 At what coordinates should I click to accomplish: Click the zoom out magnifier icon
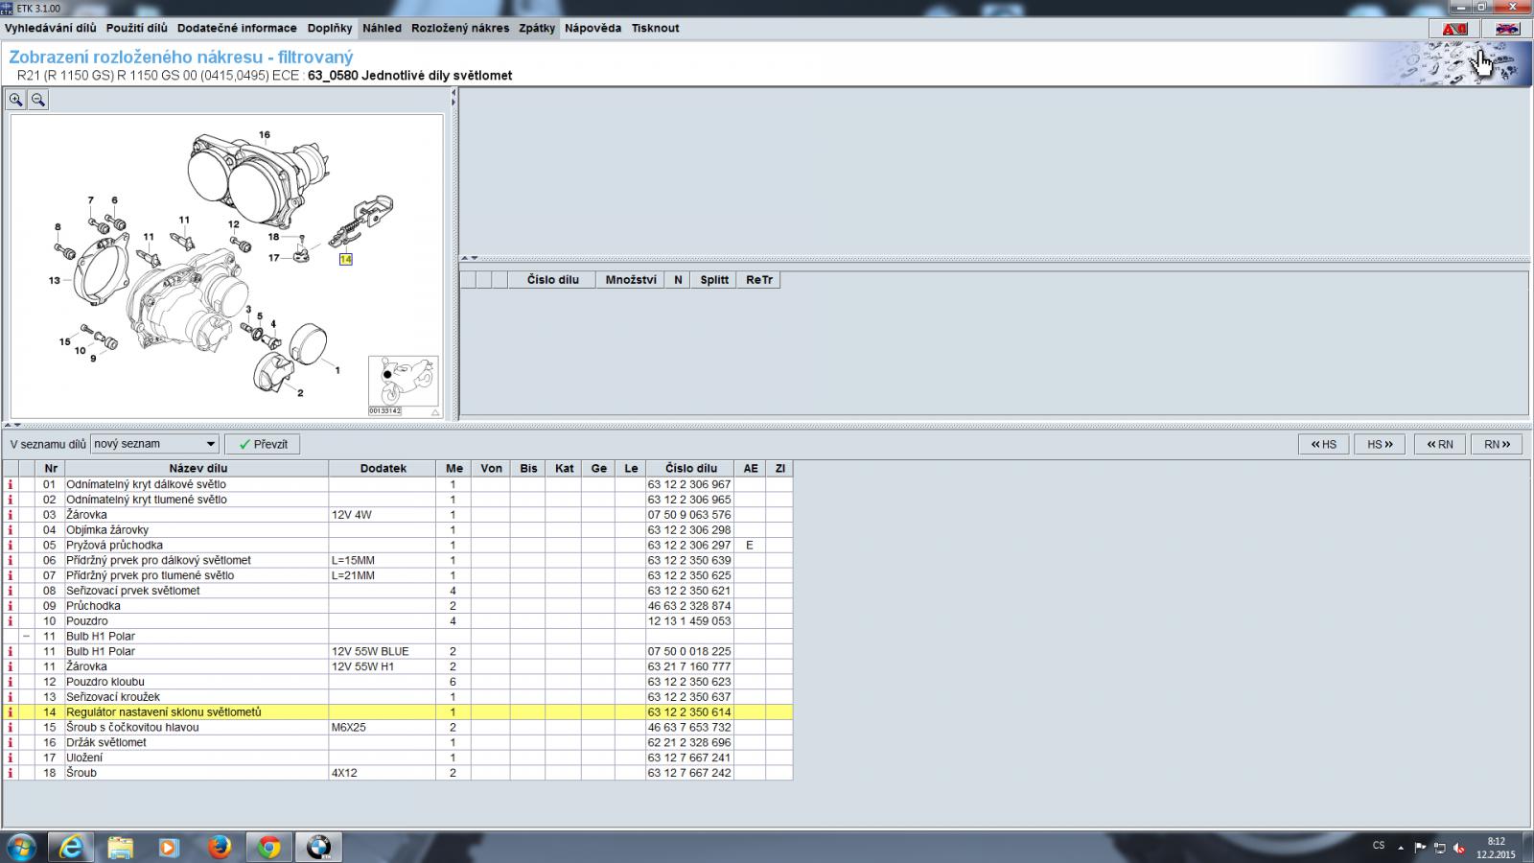[38, 100]
